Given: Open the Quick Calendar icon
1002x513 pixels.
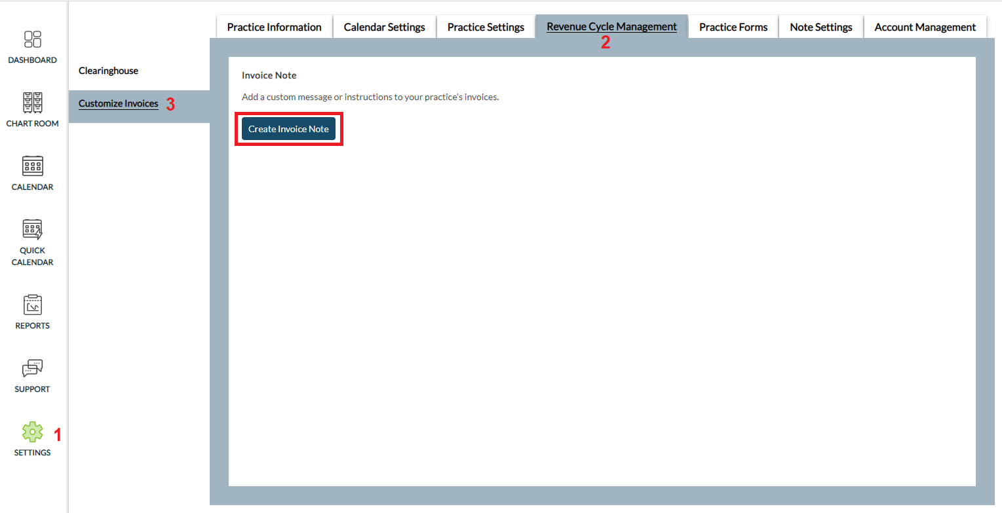Looking at the screenshot, I should click(x=32, y=229).
